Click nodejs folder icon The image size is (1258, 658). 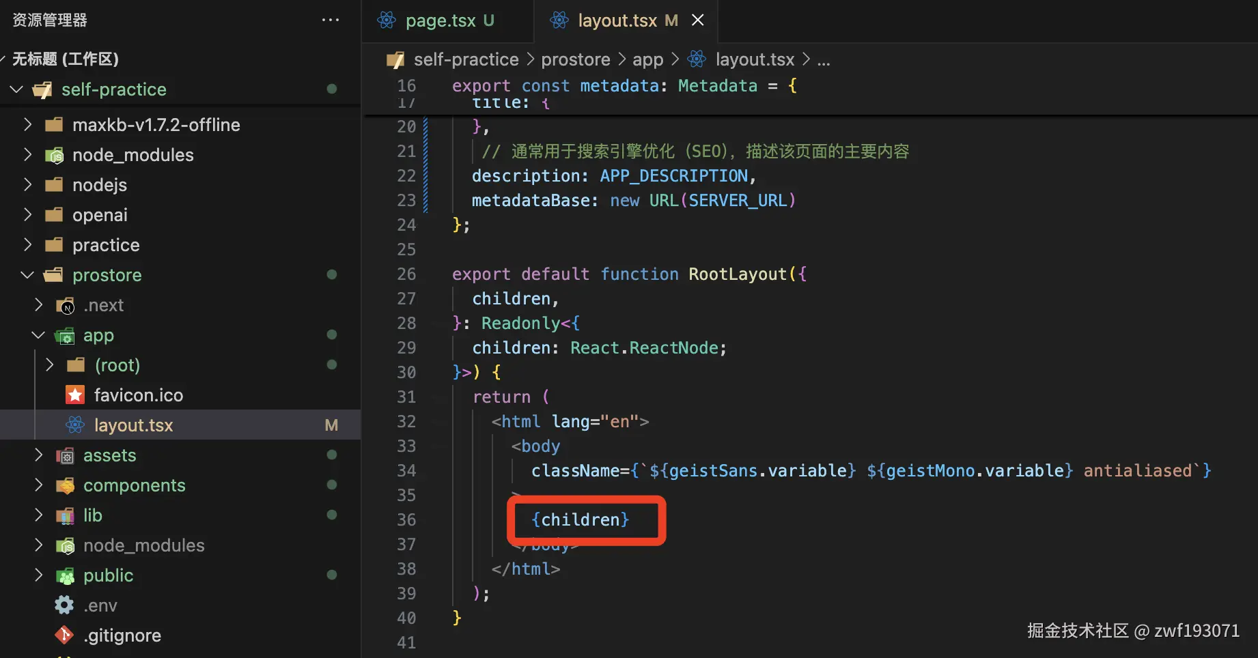(x=54, y=185)
